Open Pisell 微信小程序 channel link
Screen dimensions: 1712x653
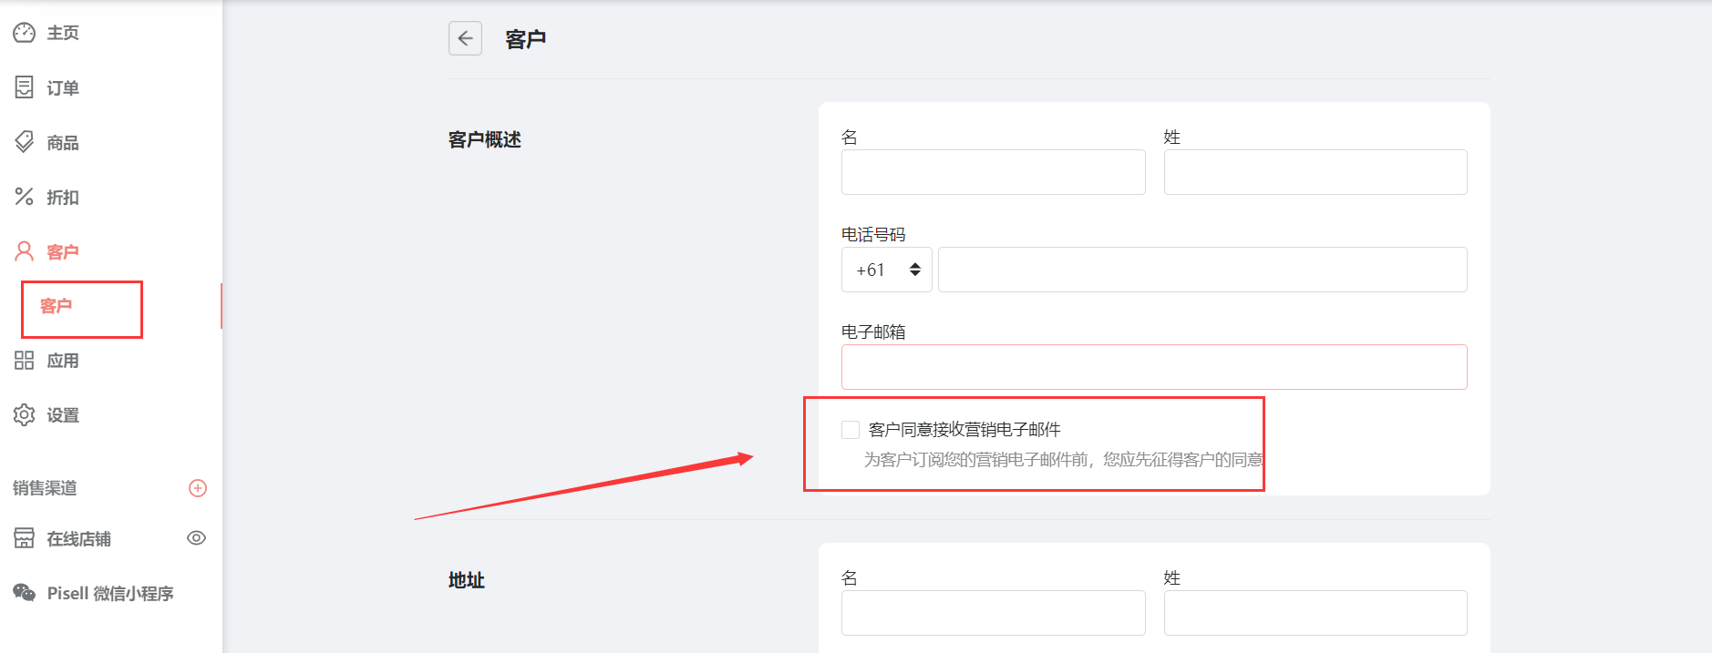point(110,593)
